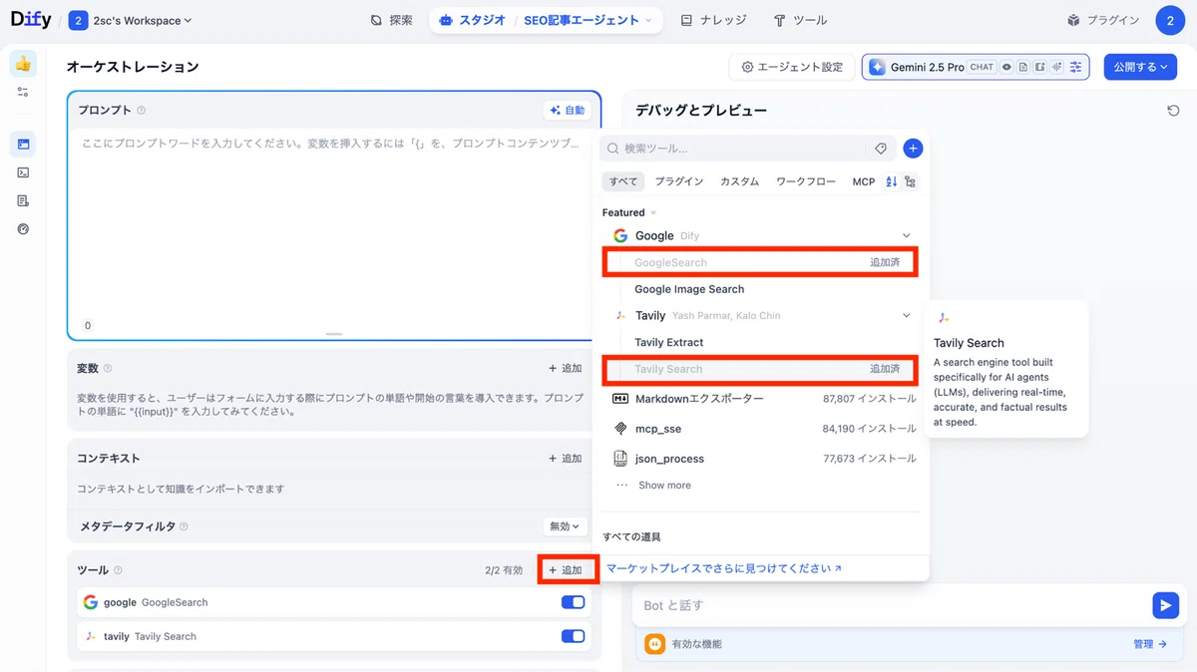
Task: Expand the list with Show more
Action: click(x=664, y=486)
